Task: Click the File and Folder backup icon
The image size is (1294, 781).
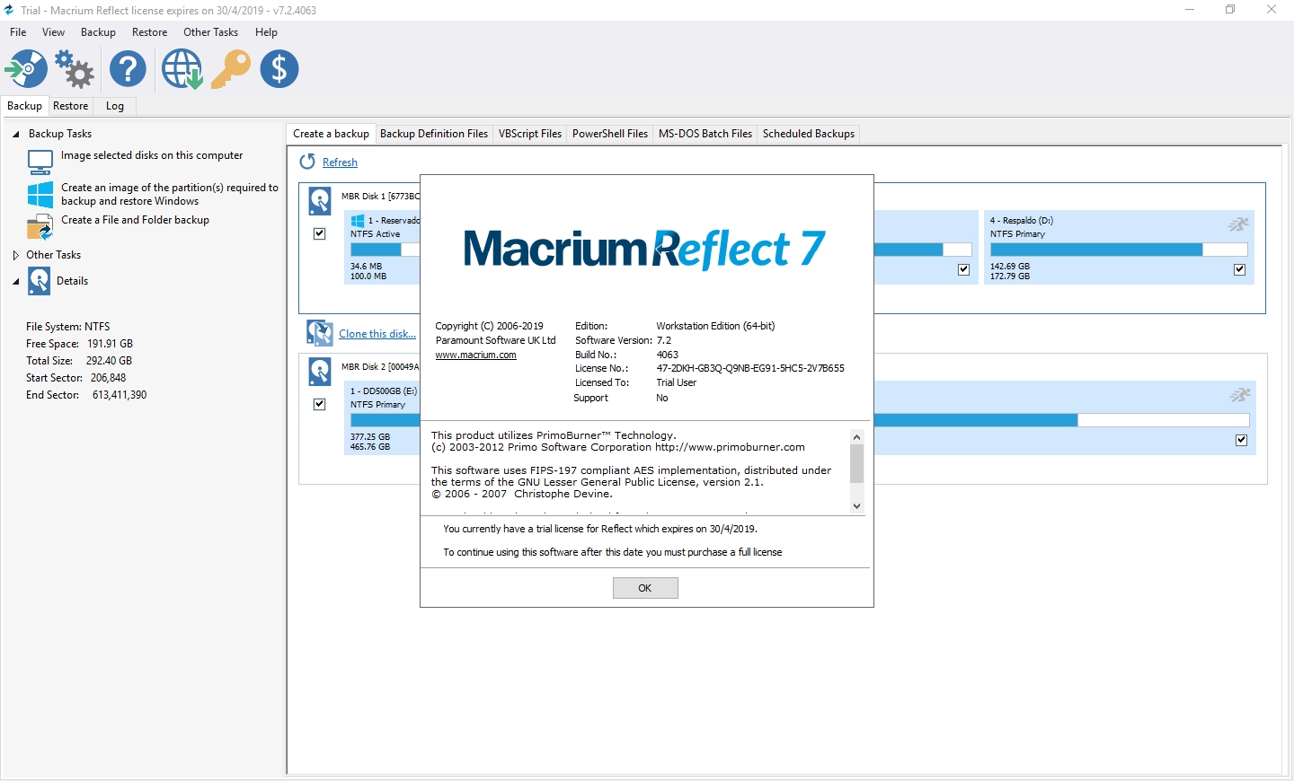Action: pyautogui.click(x=40, y=228)
